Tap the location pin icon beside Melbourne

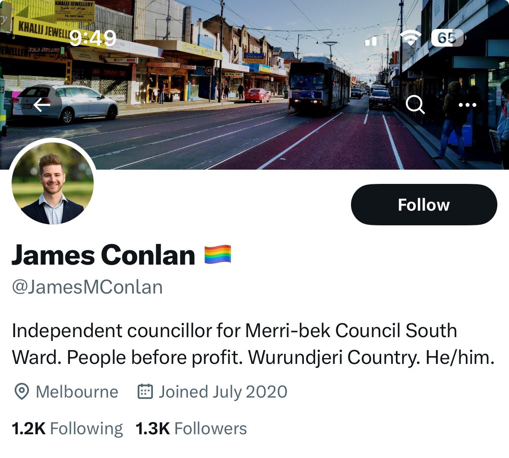[x=22, y=392]
